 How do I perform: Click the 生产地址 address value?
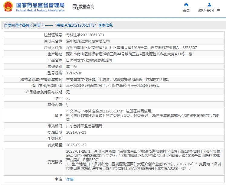(x=129, y=54)
